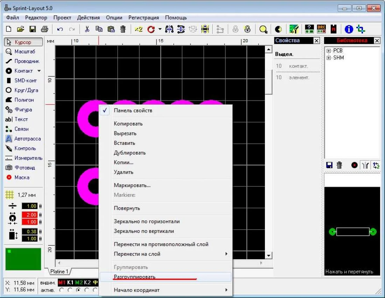Close the Свойства panel
385x298 pixels.
316,41
